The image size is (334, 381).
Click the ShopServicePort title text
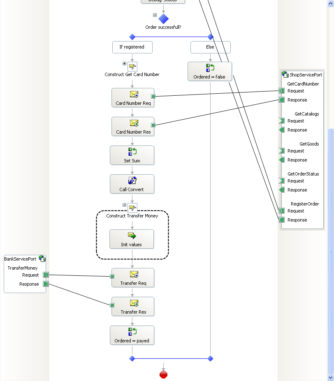point(306,75)
